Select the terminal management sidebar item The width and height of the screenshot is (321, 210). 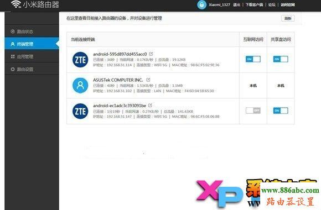point(32,44)
